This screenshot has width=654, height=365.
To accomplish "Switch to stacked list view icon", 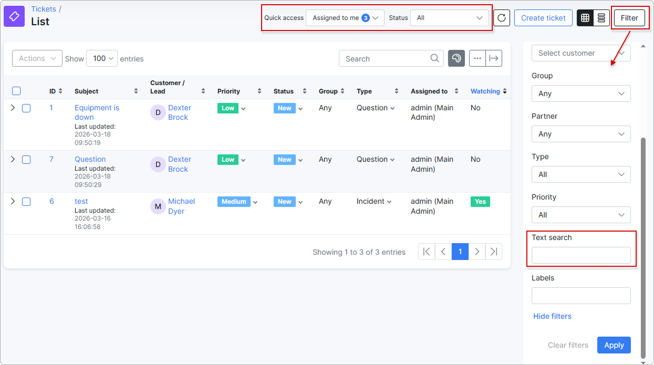I will (601, 18).
